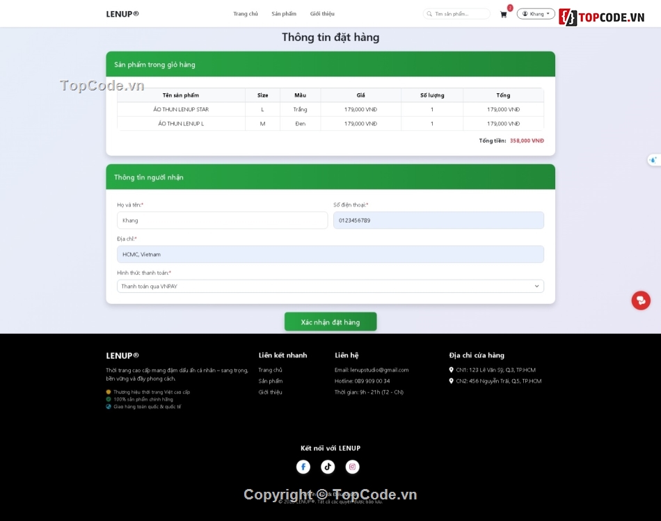Click the Số điện thoại input field
Screen dimensions: 661x521
click(x=438, y=221)
